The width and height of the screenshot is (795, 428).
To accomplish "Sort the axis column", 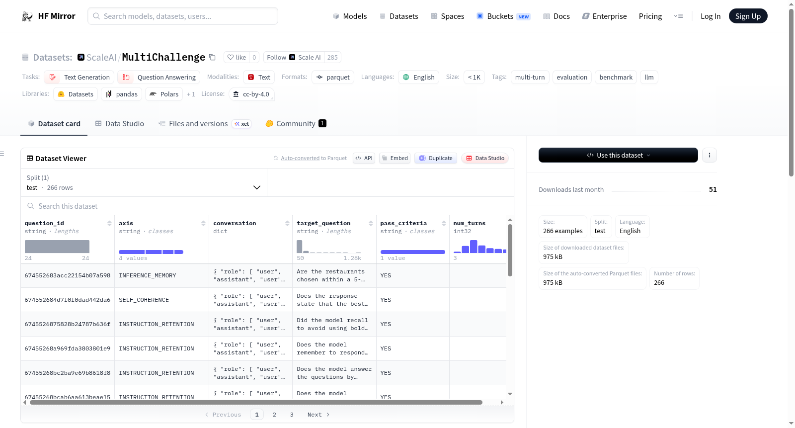I will (x=203, y=224).
